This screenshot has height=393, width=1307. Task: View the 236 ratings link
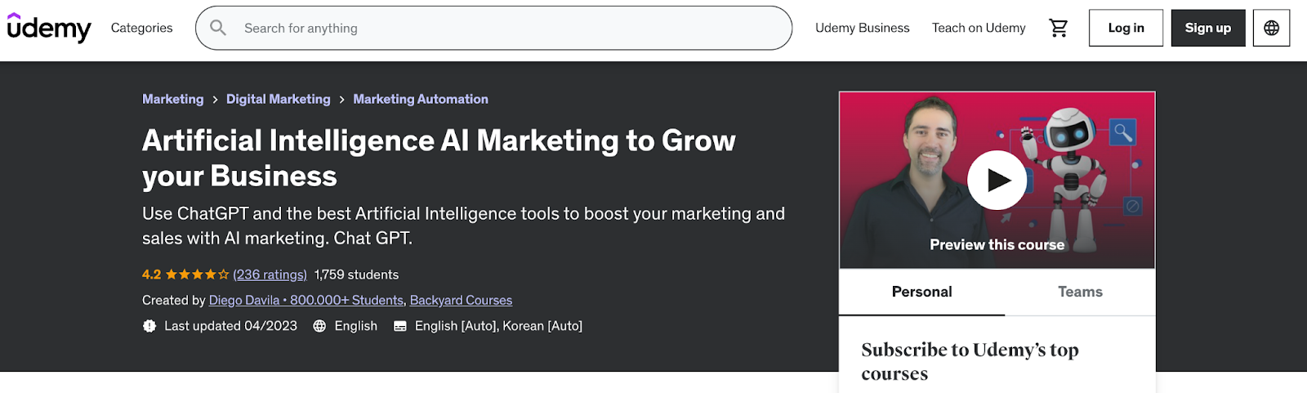click(x=270, y=275)
